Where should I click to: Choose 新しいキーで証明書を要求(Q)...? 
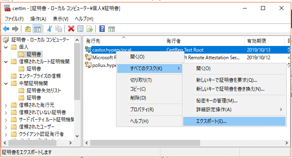coord(234,80)
